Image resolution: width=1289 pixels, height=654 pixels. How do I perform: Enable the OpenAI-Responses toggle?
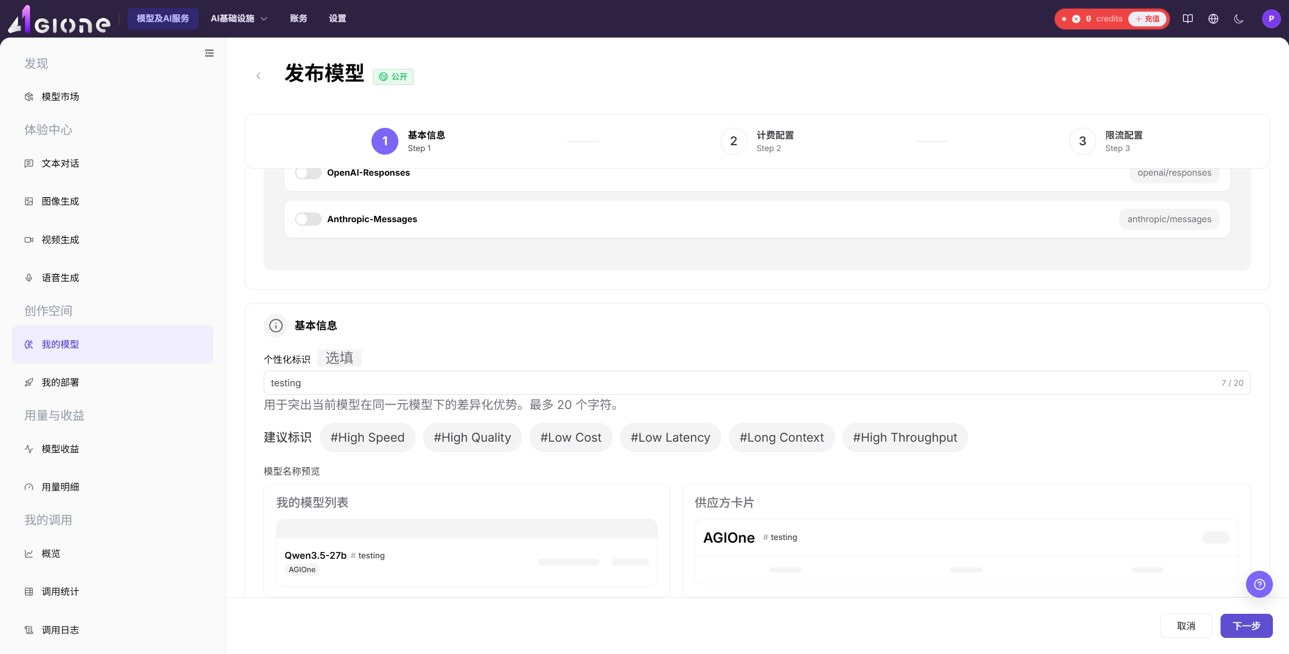(308, 173)
